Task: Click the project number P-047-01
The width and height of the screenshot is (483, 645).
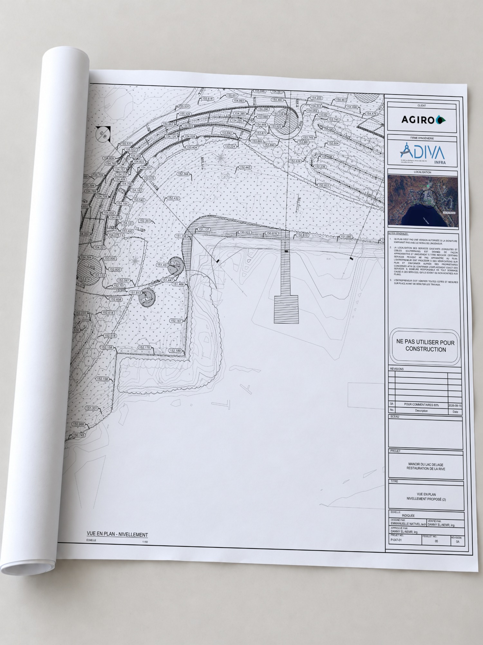Action: 396,540
